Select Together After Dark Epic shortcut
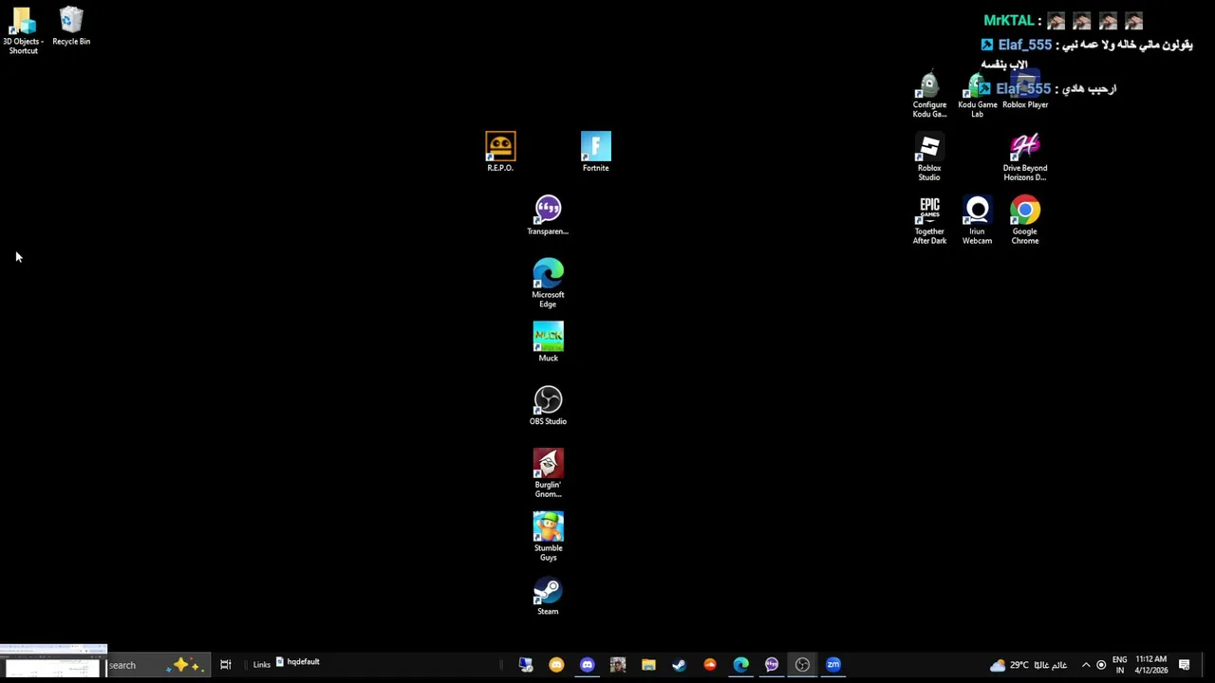The width and height of the screenshot is (1215, 683). pyautogui.click(x=929, y=221)
